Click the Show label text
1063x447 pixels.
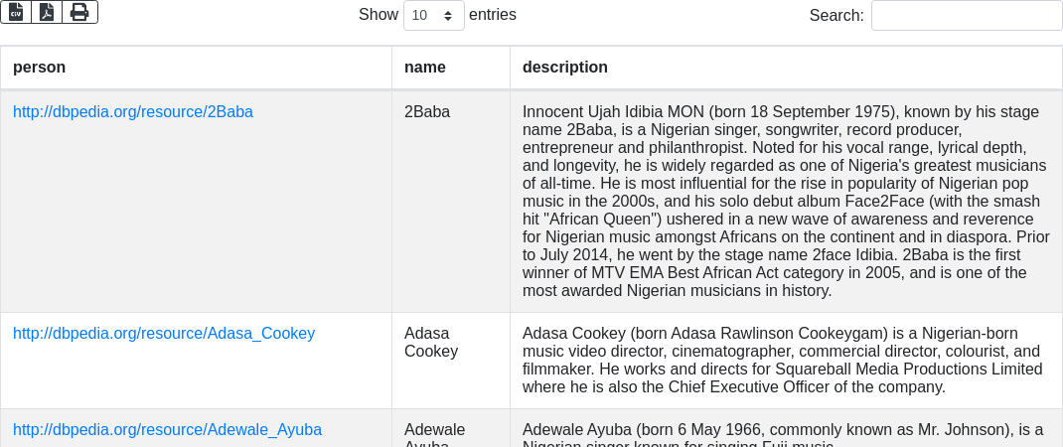pos(378,15)
